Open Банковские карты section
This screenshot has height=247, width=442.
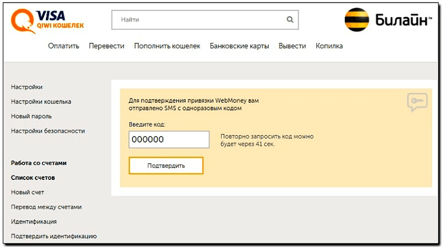(239, 46)
